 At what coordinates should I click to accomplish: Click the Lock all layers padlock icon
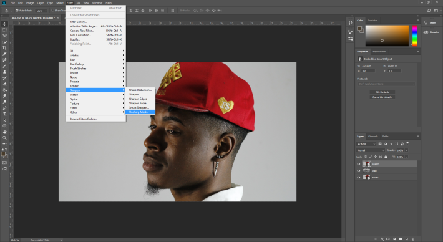[x=386, y=157]
